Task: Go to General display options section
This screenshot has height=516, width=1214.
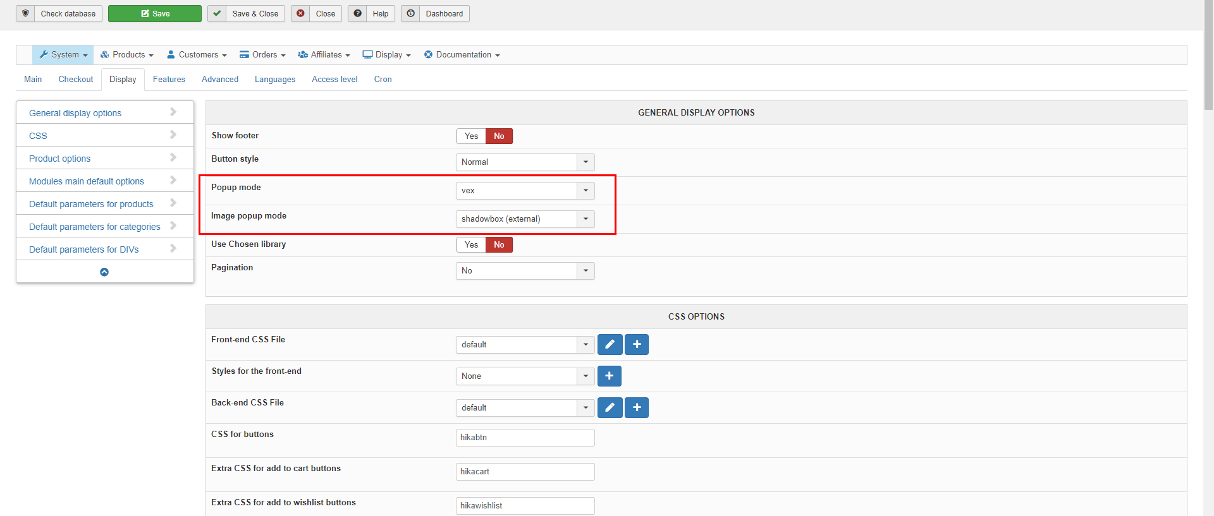Action: [x=75, y=113]
